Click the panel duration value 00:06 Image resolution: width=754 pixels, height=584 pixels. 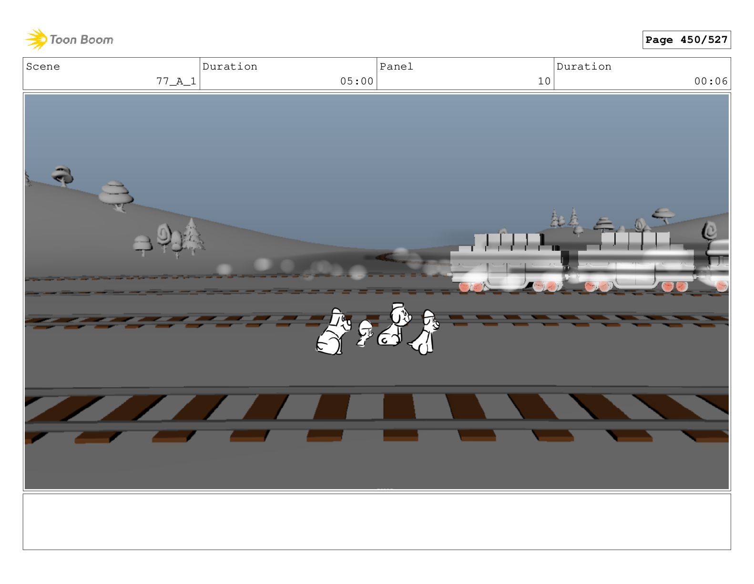coord(711,82)
